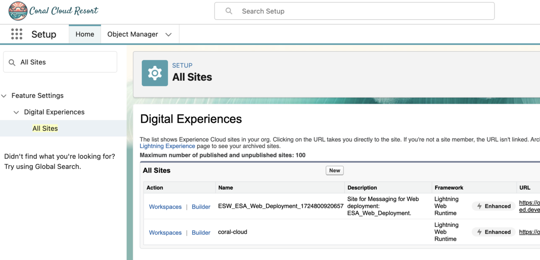Click the Search Setup magnifier icon

(229, 11)
